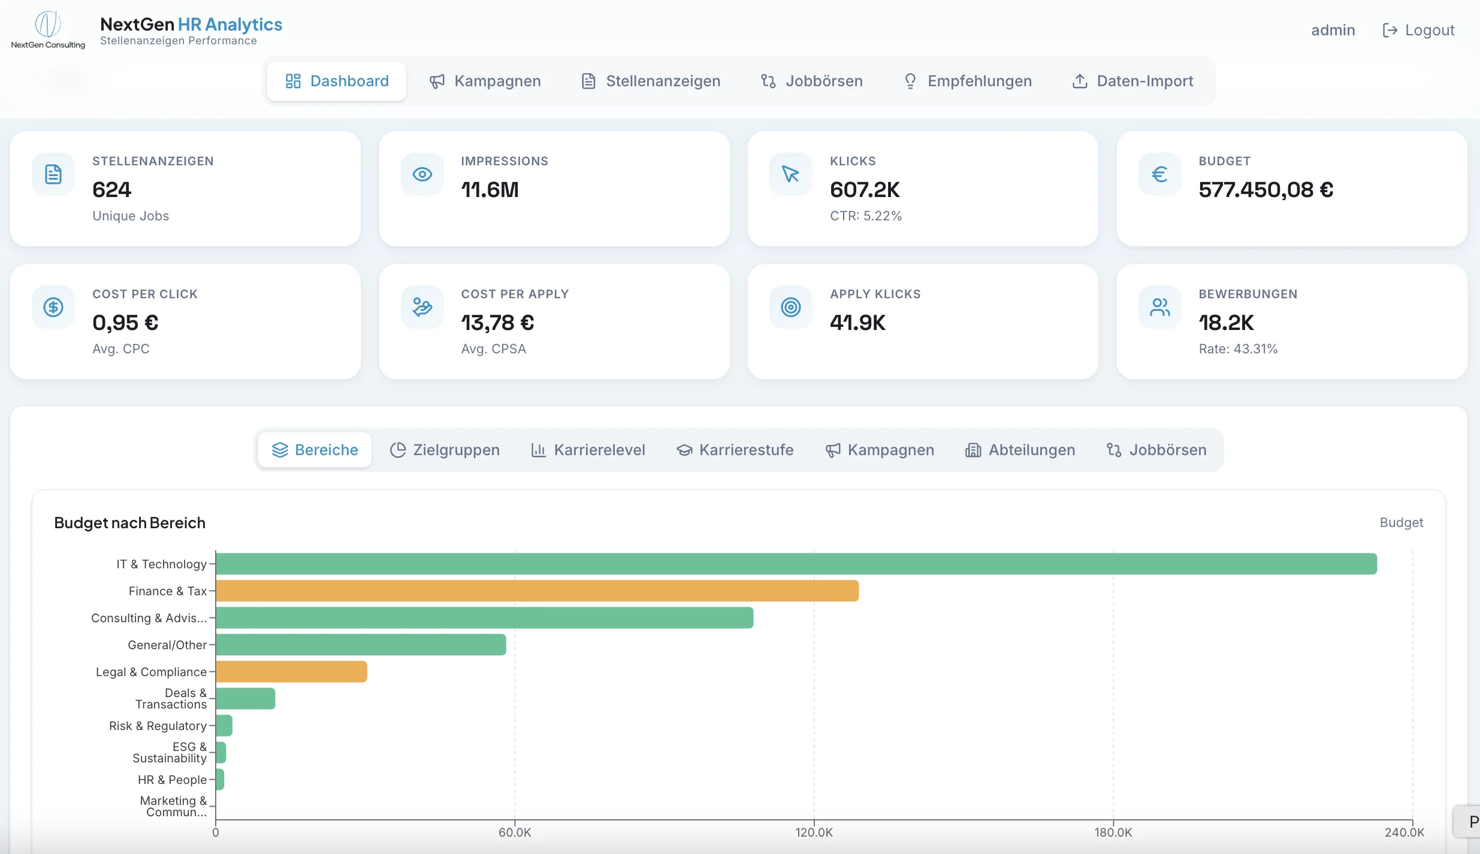Switch to the Empfehlungen tab

click(968, 81)
